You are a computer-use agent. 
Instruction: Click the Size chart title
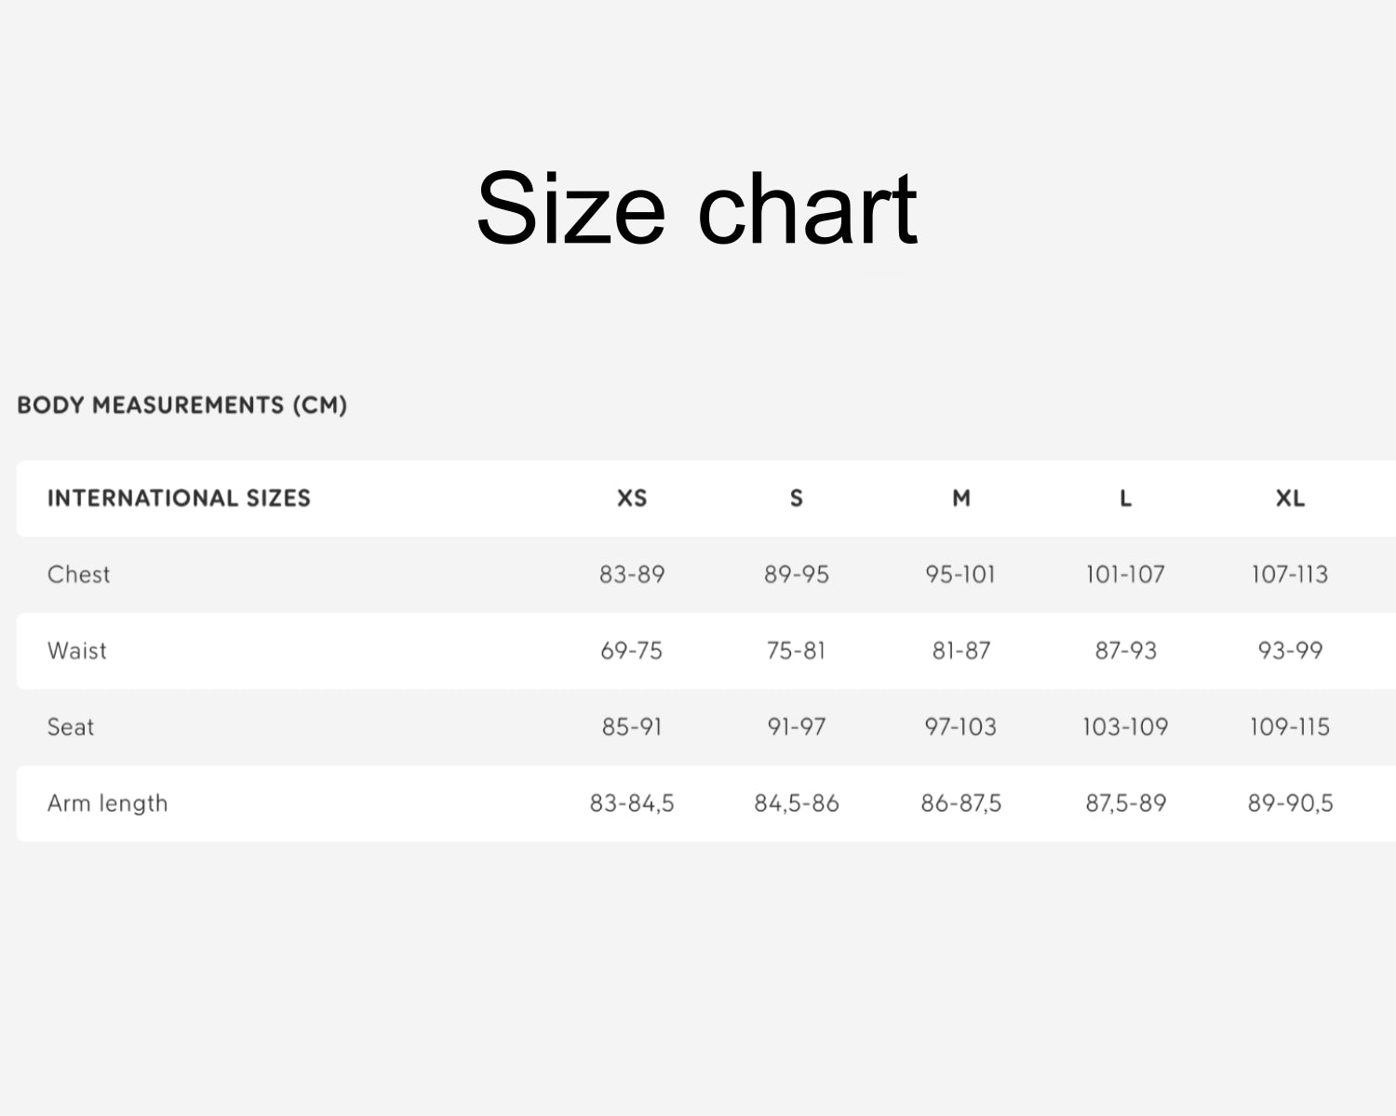click(696, 208)
